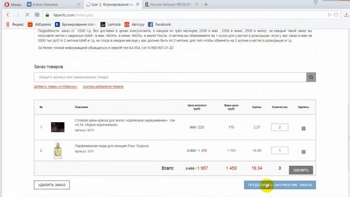The height and width of the screenshot is (197, 350).
Task: Open the AliExpress bookmark
Action: [x=39, y=24]
